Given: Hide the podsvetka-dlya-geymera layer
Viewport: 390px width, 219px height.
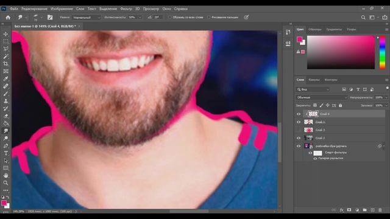Looking at the screenshot, I should [x=299, y=146].
